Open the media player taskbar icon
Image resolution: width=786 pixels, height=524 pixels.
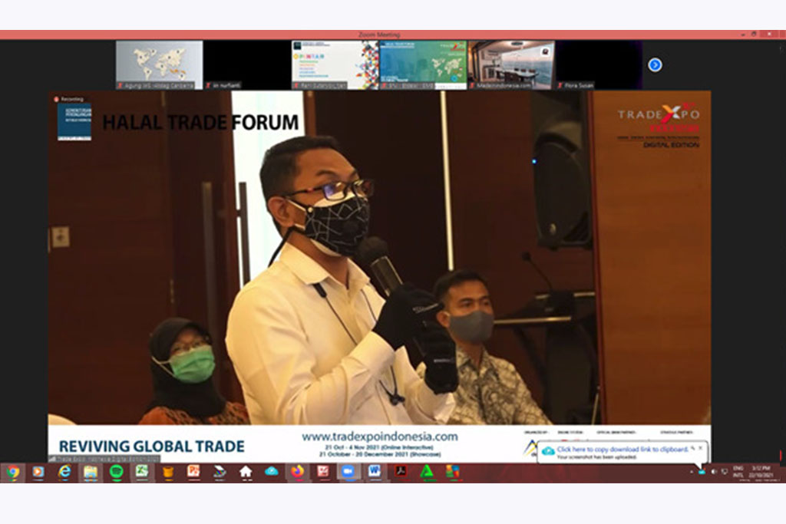38,472
